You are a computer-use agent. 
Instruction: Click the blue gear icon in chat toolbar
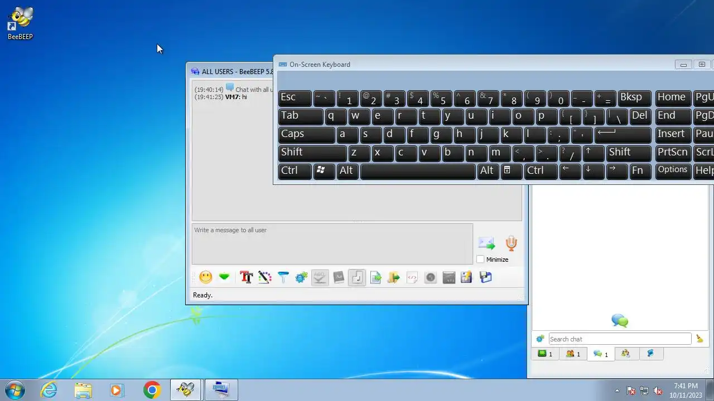pos(301,277)
